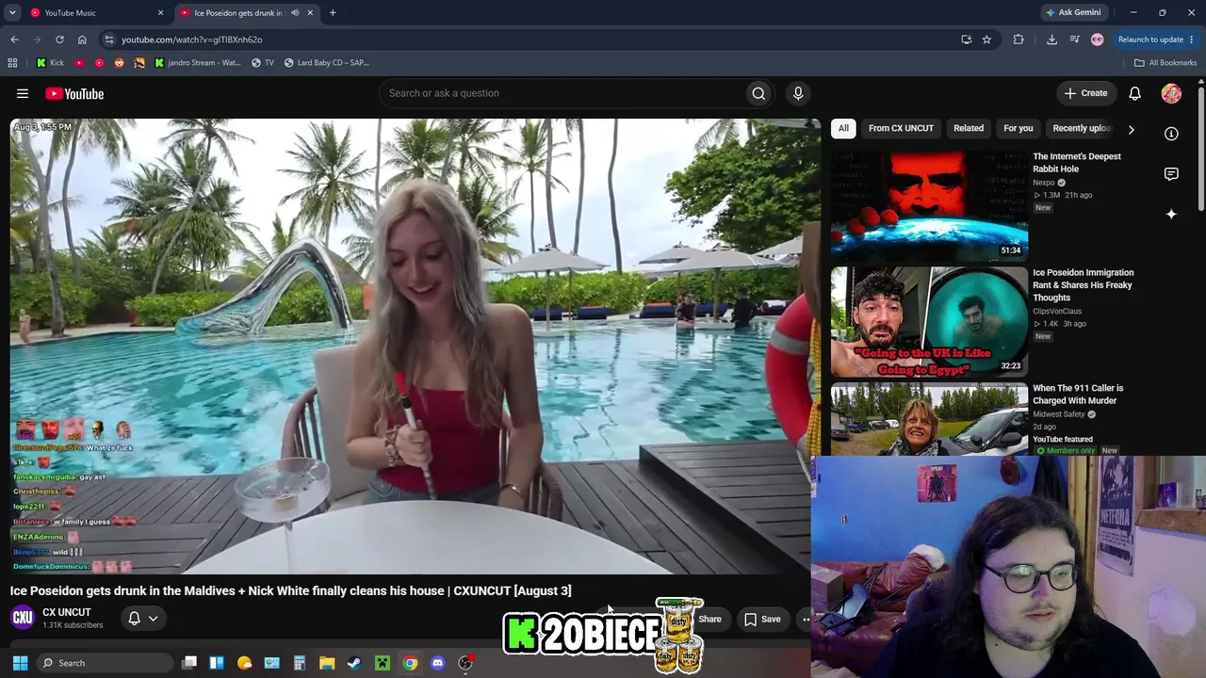Viewport: 1206px width, 678px height.
Task: Open more actions menu under the video
Action: (x=806, y=619)
